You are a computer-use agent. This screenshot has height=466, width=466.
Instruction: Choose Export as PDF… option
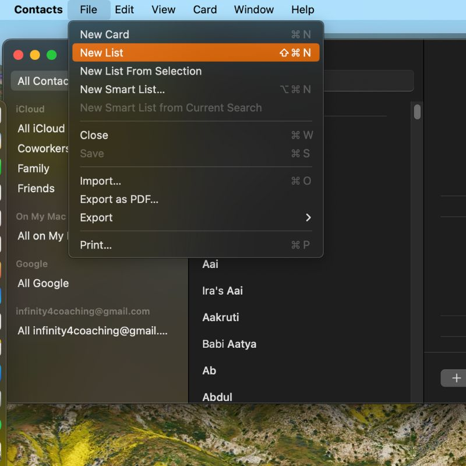tap(196, 199)
